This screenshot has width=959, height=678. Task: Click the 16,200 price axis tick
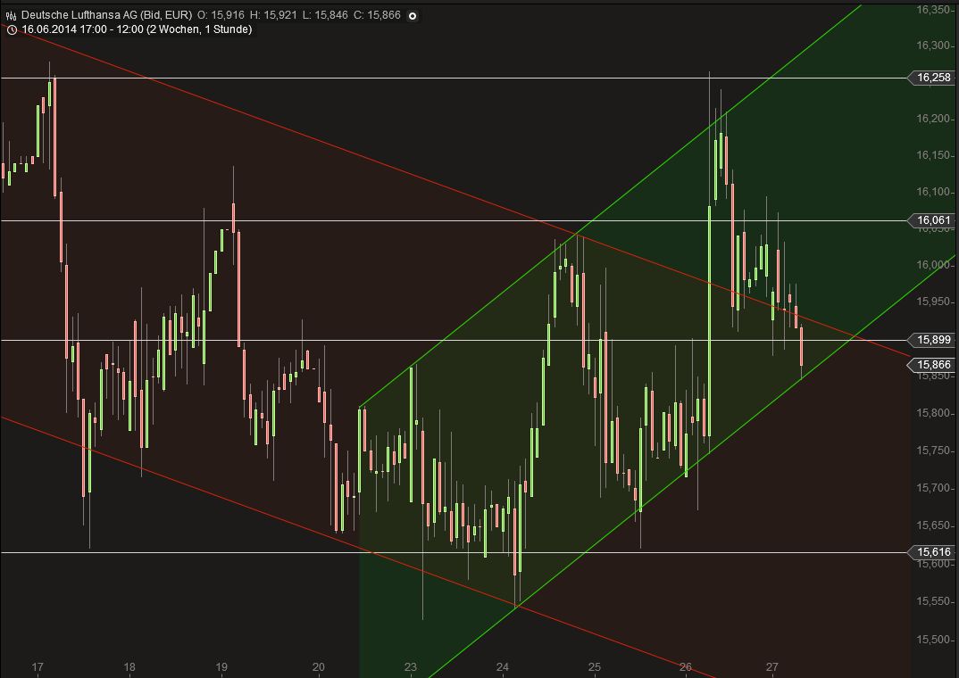click(933, 119)
